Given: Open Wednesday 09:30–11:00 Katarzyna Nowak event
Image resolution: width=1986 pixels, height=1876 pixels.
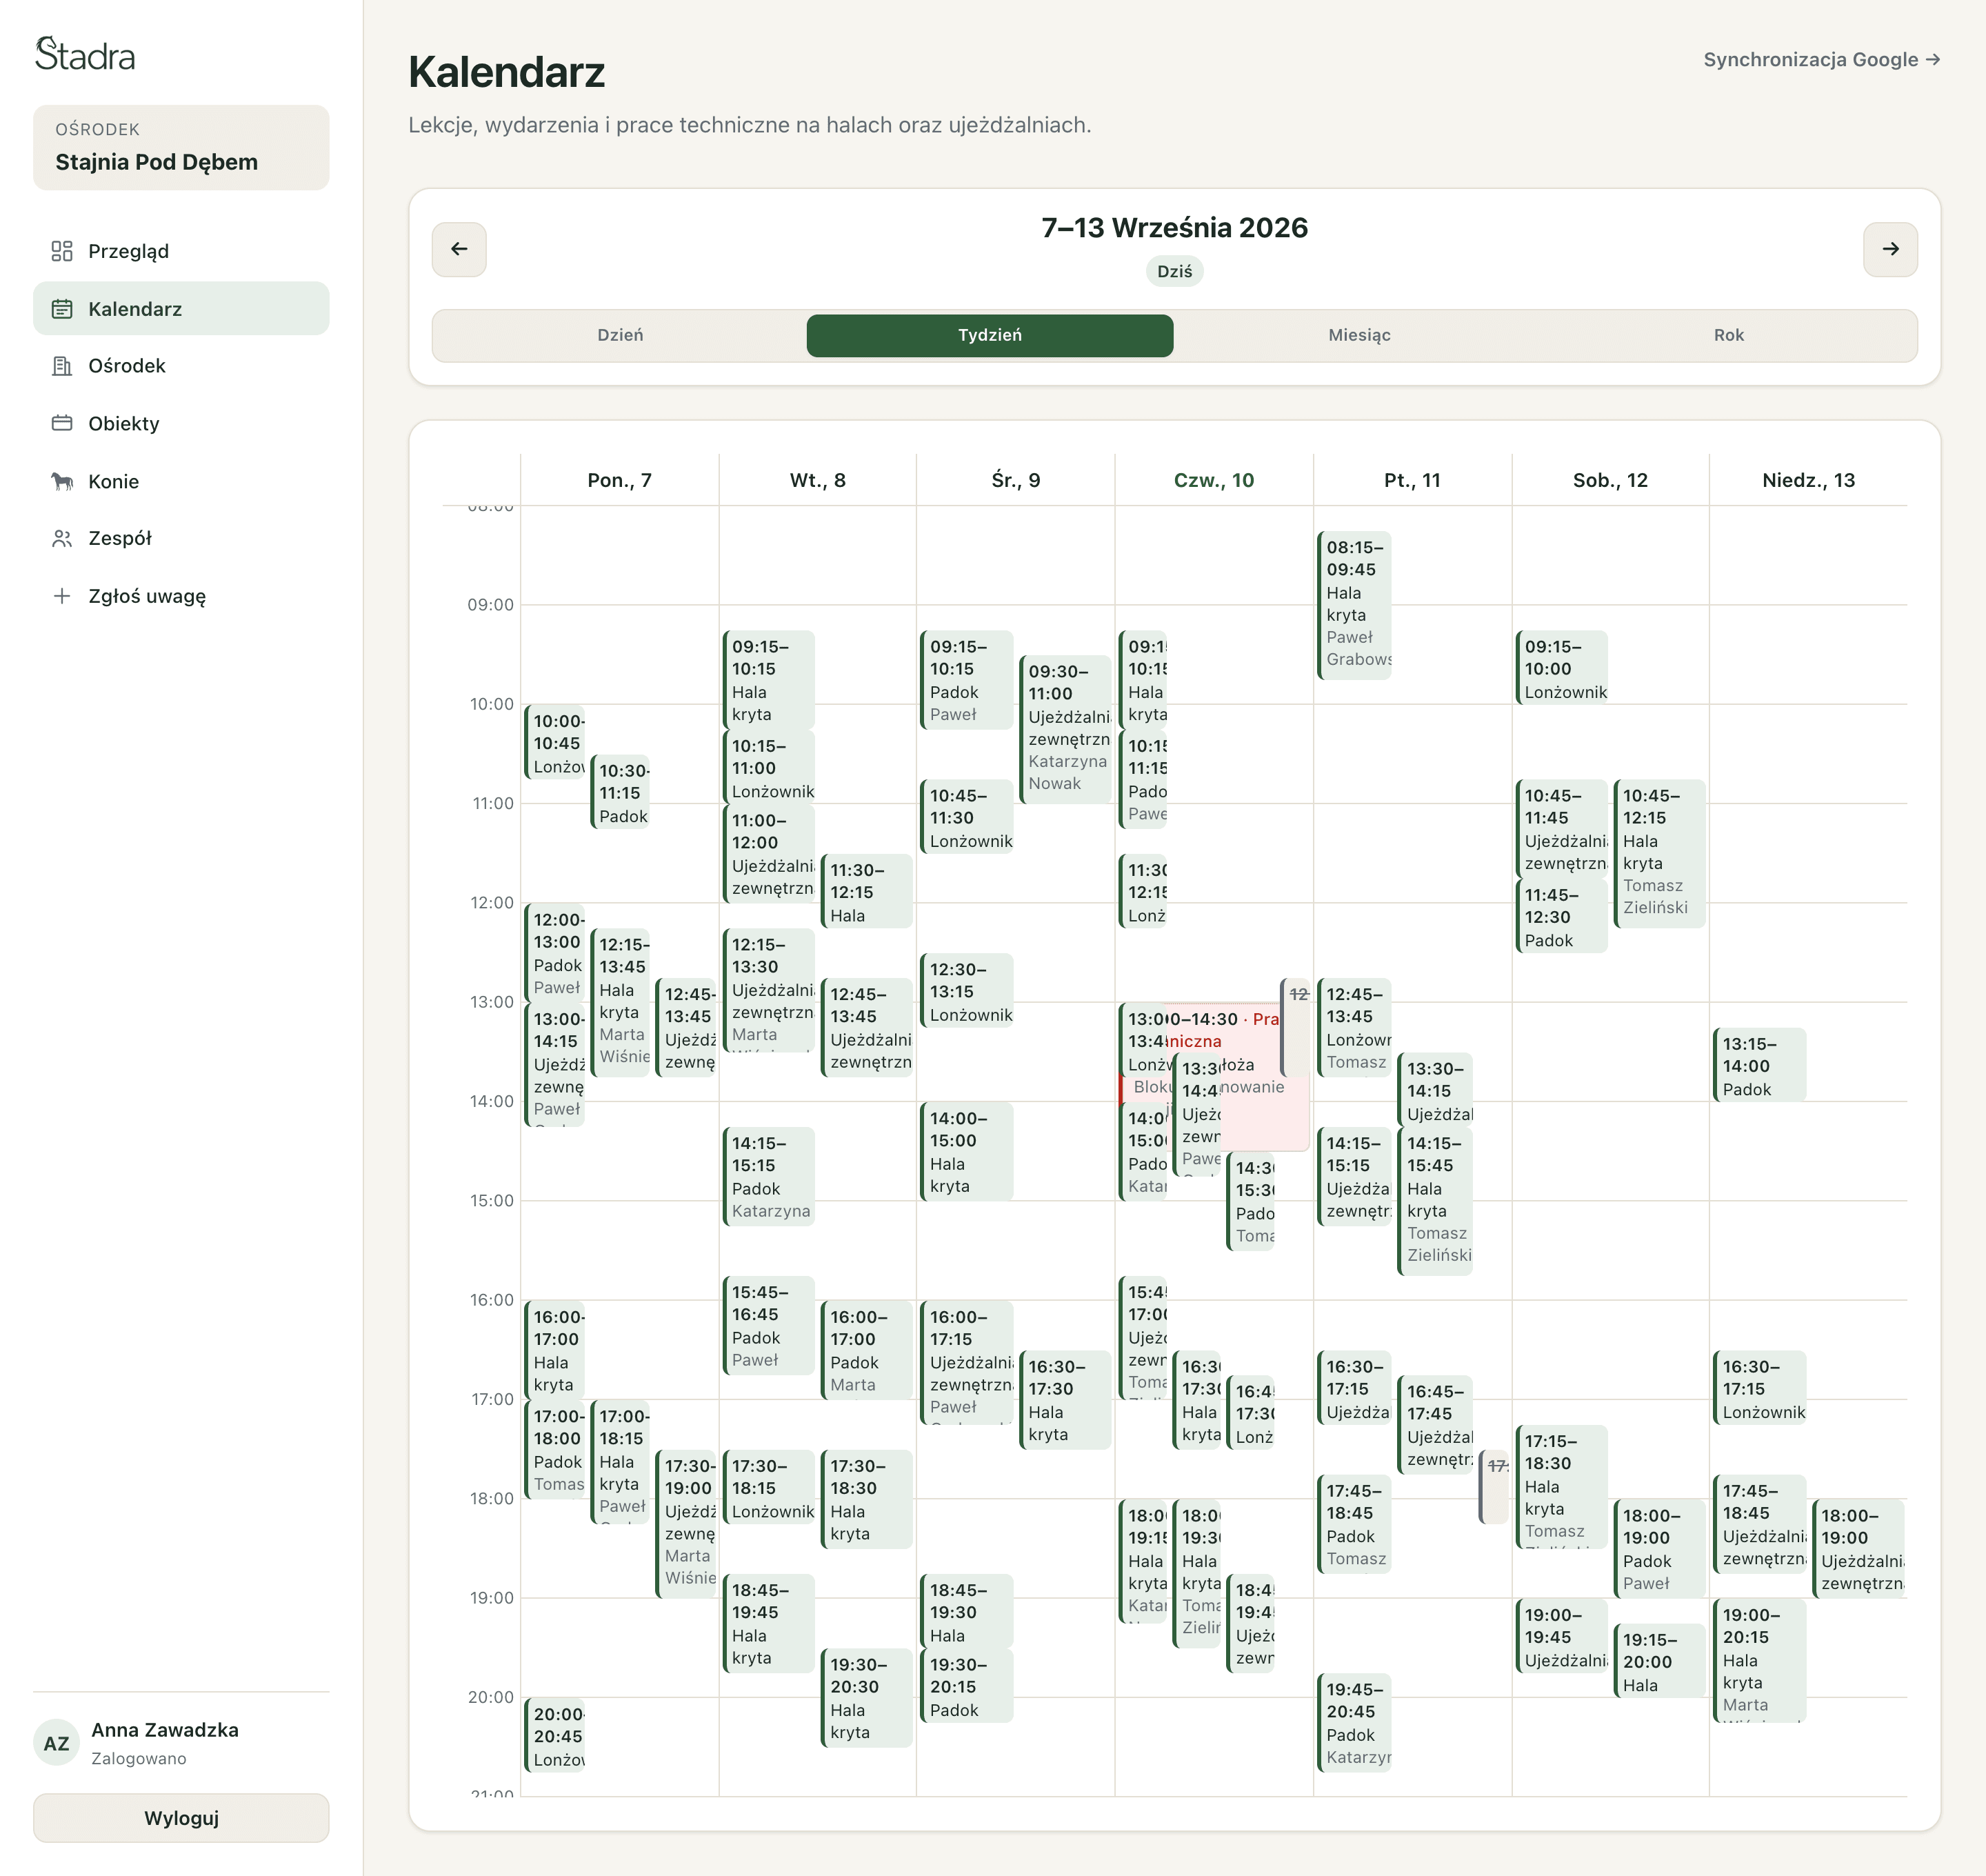Looking at the screenshot, I should coord(1066,729).
